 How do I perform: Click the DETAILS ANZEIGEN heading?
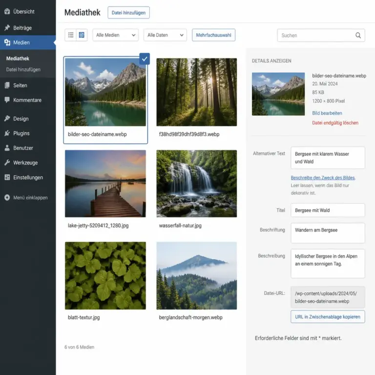click(x=271, y=61)
